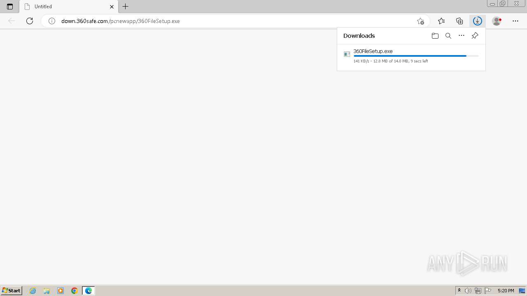Launch media player from taskbar
The width and height of the screenshot is (527, 296).
click(61, 291)
